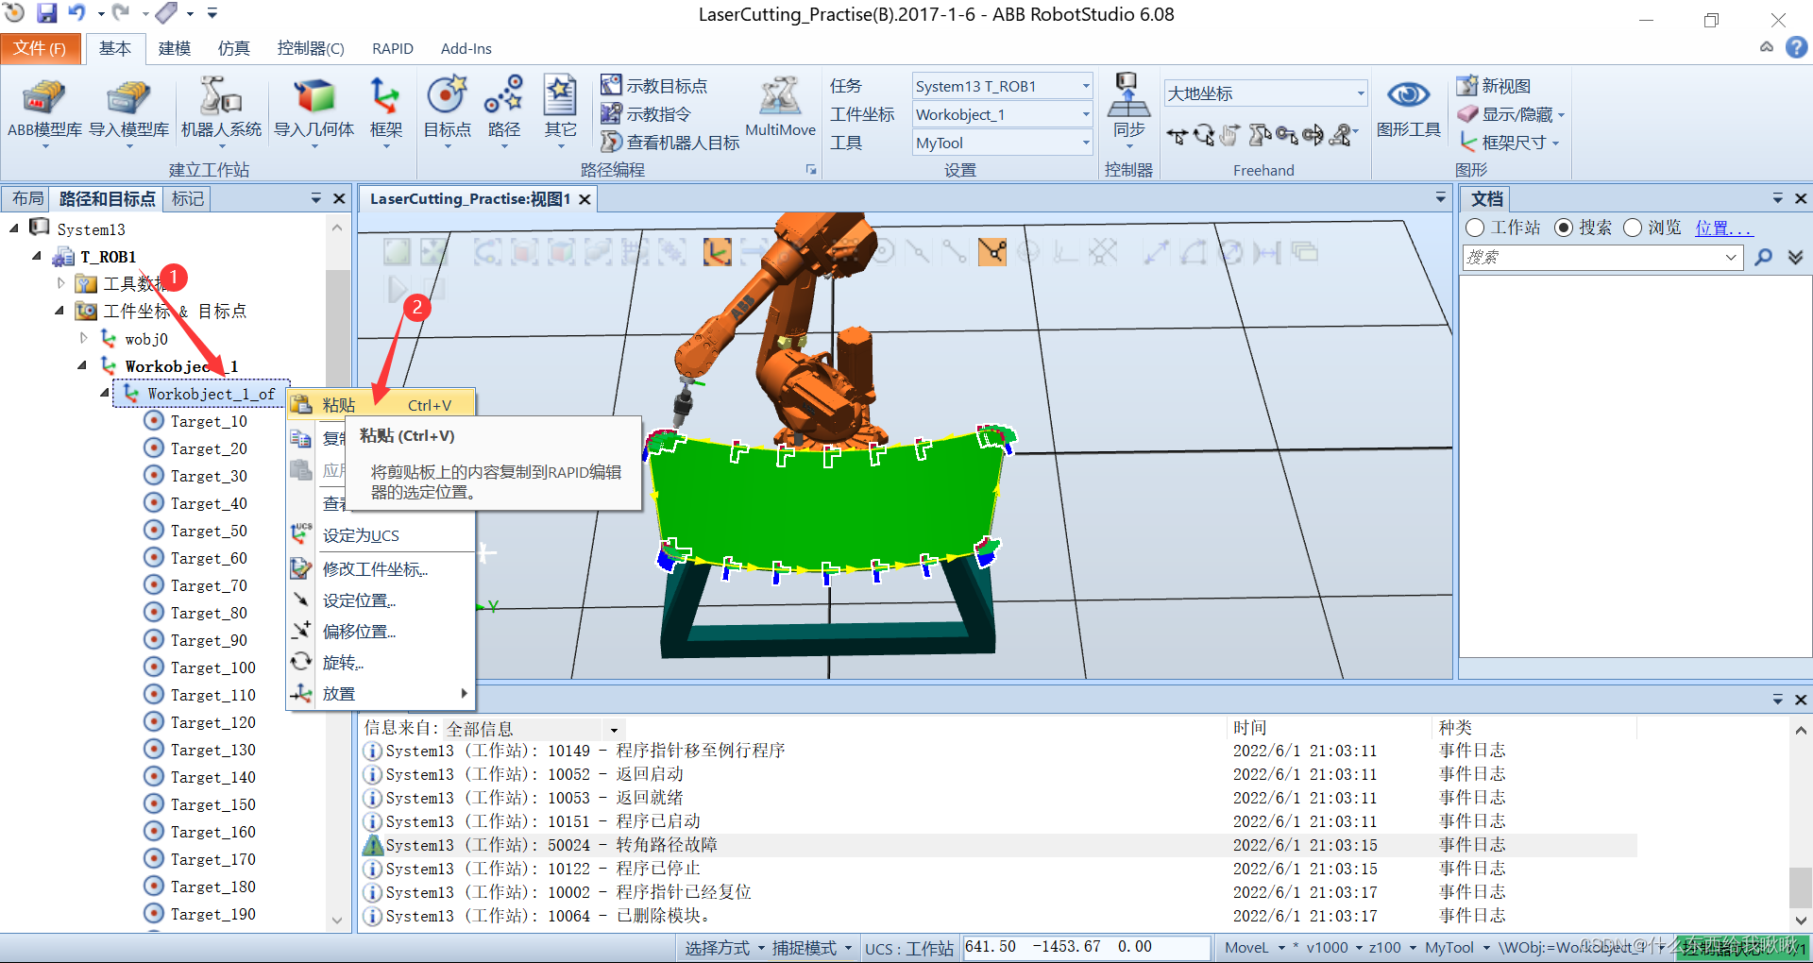Click the point-to-point measure icon
Viewport: 1813px width, 963px height.
pyautogui.click(x=1157, y=251)
